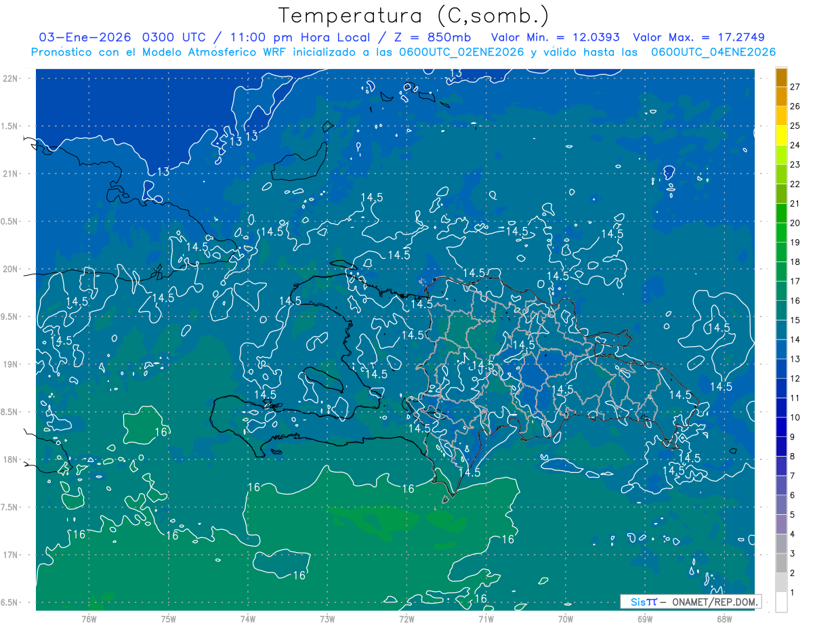This screenshot has width=813, height=628.
Task: Click the "9.5N" latitude axis label
Action: click(x=10, y=317)
